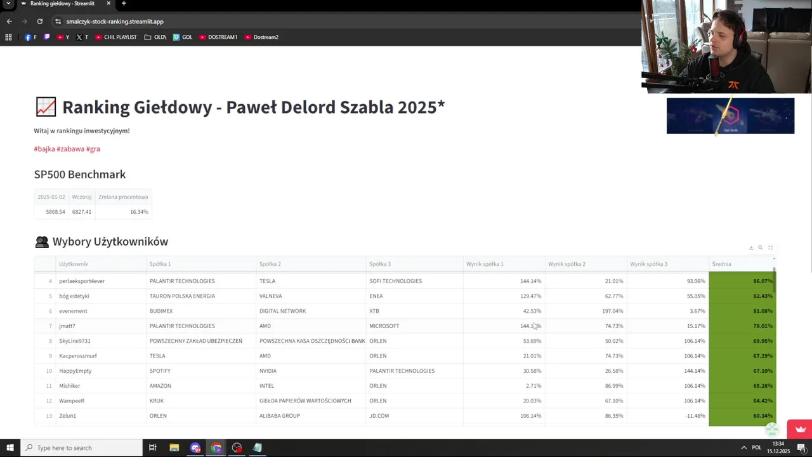
Task: Select user cell evenement
Action: [100, 311]
